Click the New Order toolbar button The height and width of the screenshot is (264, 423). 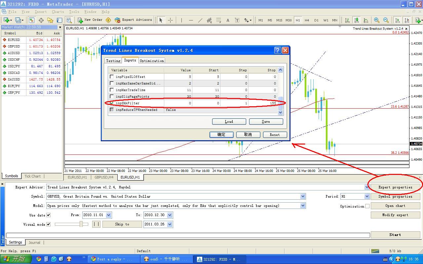(90, 20)
